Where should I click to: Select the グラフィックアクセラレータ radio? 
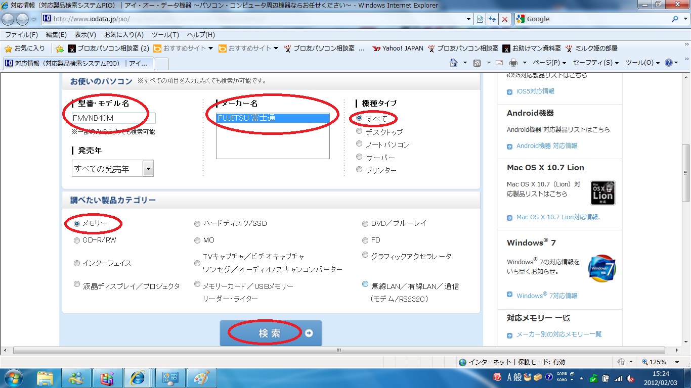(365, 255)
